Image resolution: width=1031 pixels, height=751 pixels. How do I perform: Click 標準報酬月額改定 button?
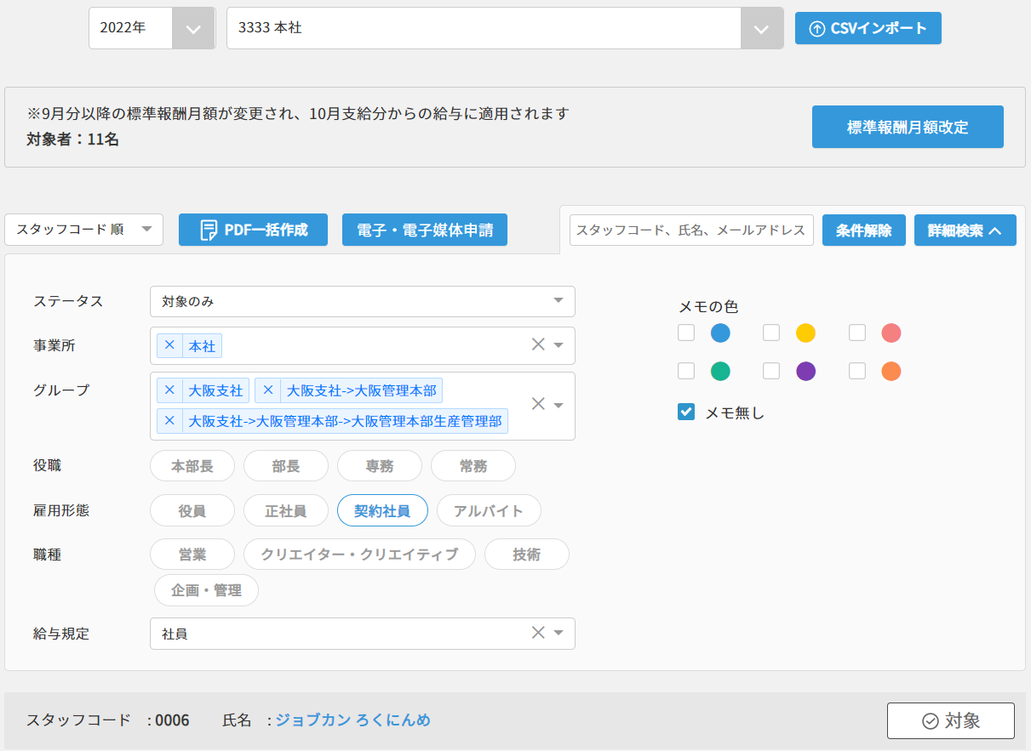click(908, 127)
